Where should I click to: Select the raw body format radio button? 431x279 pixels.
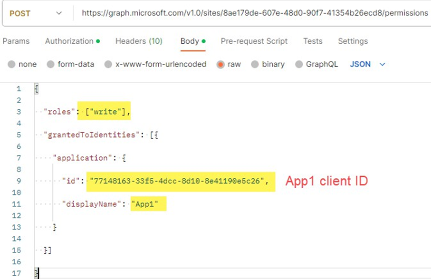221,63
